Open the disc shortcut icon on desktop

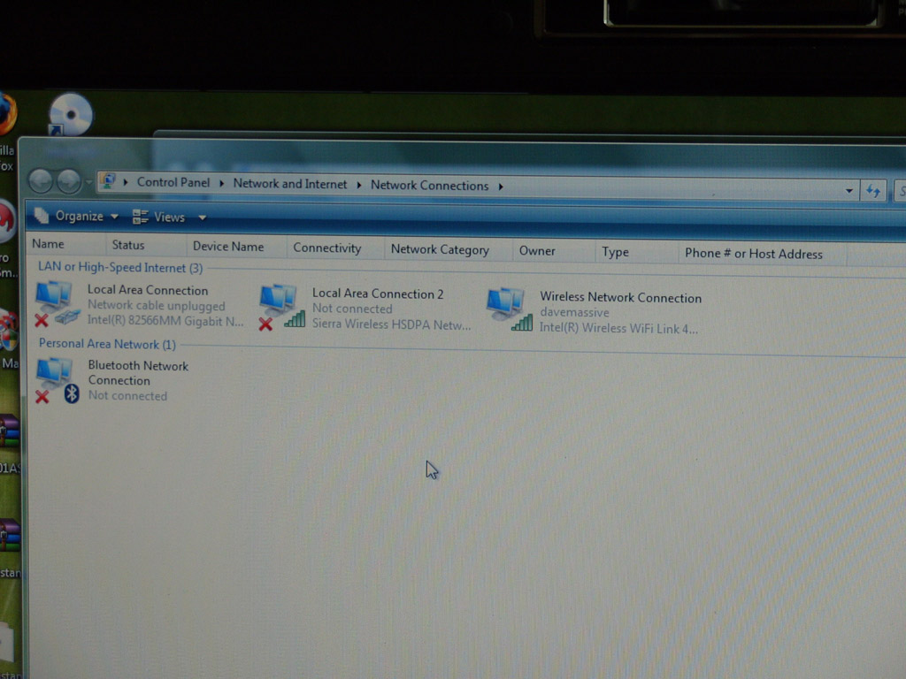click(x=71, y=114)
